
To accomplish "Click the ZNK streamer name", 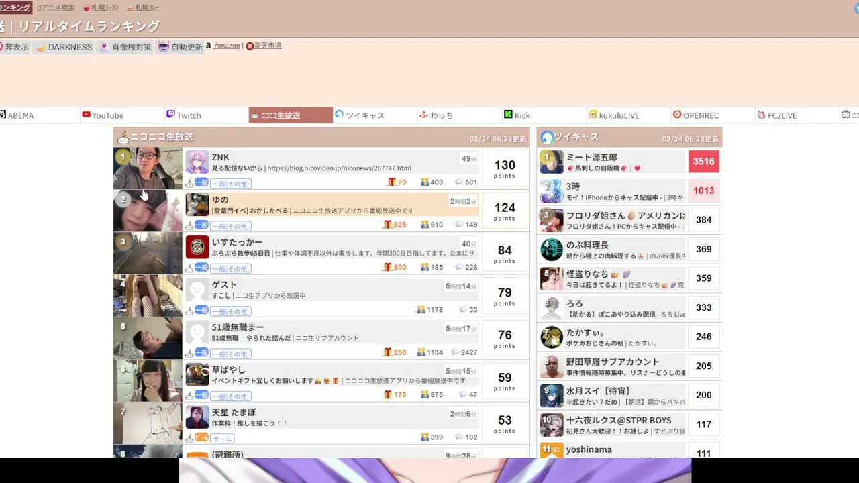I will pyautogui.click(x=221, y=157).
